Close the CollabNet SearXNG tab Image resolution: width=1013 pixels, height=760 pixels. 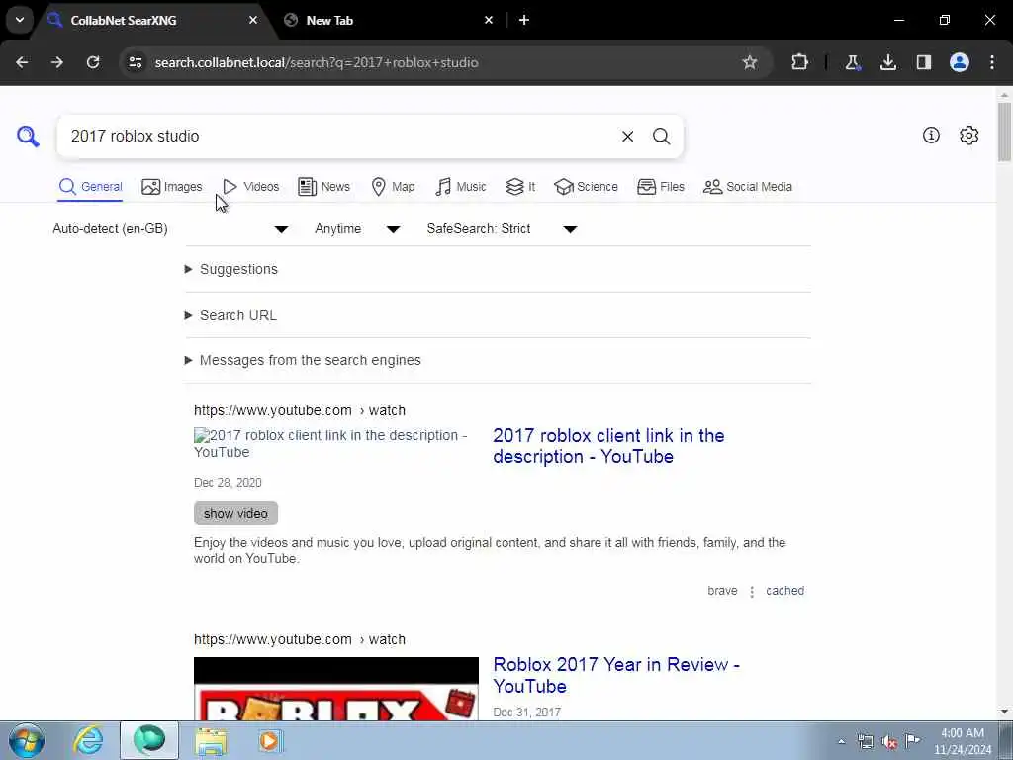coord(253,20)
